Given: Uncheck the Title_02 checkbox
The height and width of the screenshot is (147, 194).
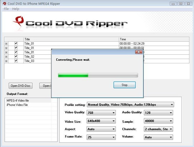Looking at the screenshot, I should point(16,56).
